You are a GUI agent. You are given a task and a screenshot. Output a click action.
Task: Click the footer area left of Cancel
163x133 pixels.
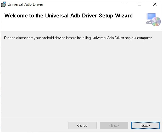34,125
